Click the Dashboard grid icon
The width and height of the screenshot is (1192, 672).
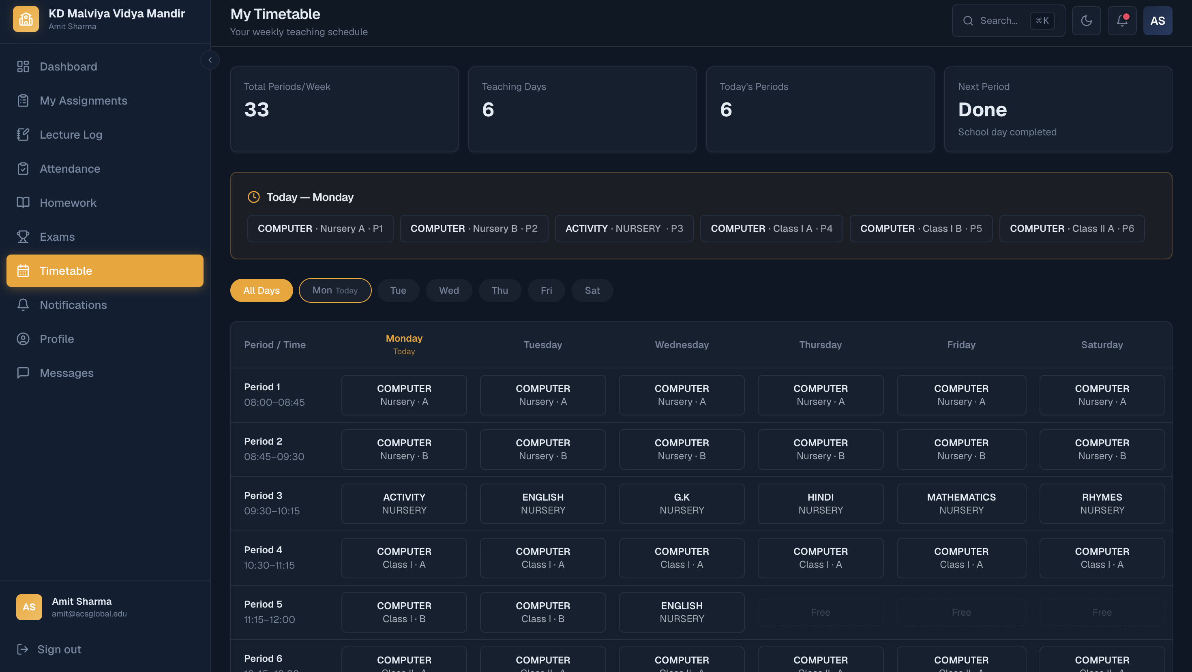[23, 66]
